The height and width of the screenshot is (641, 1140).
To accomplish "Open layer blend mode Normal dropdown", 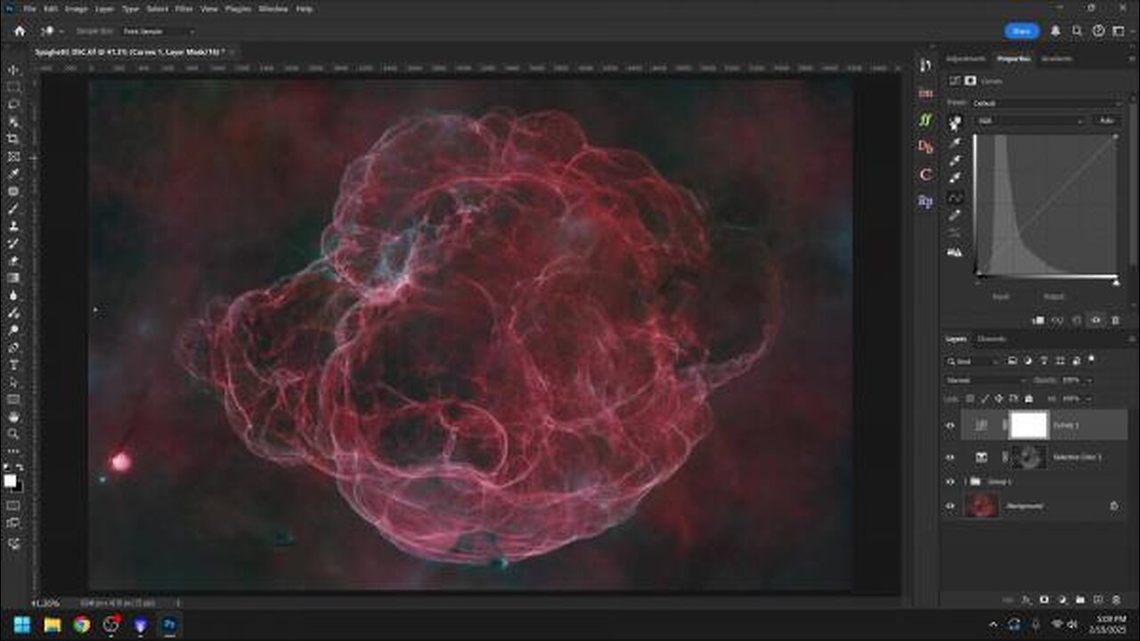I will click(988, 380).
